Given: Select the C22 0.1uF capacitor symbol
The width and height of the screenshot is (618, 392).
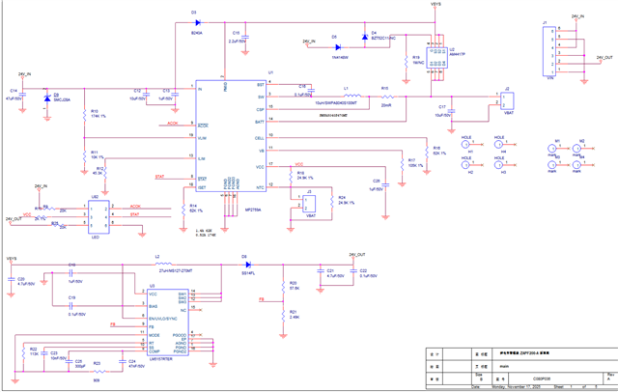Looking at the screenshot, I should coord(353,271).
